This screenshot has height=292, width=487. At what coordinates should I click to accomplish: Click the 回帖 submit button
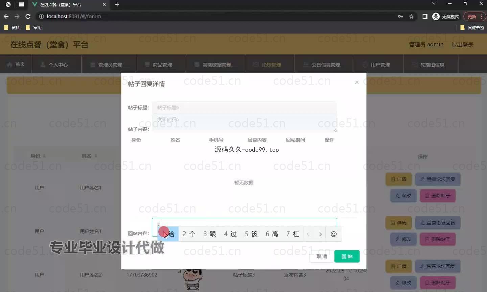click(347, 257)
